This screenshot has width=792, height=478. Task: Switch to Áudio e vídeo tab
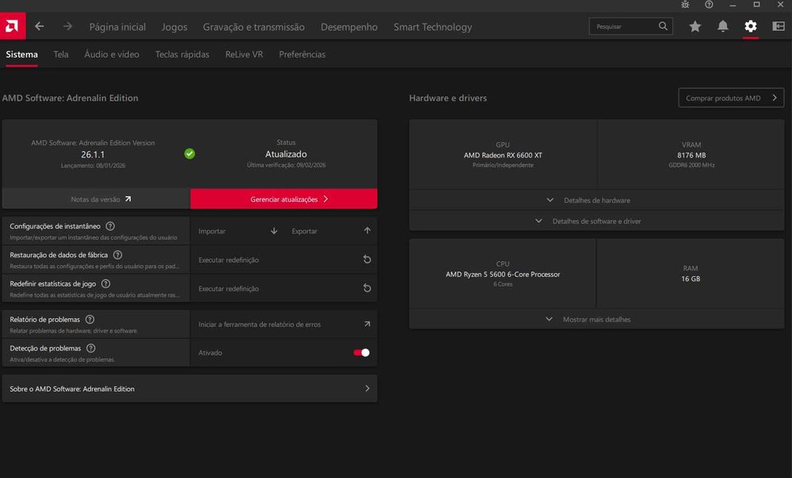[x=112, y=54]
